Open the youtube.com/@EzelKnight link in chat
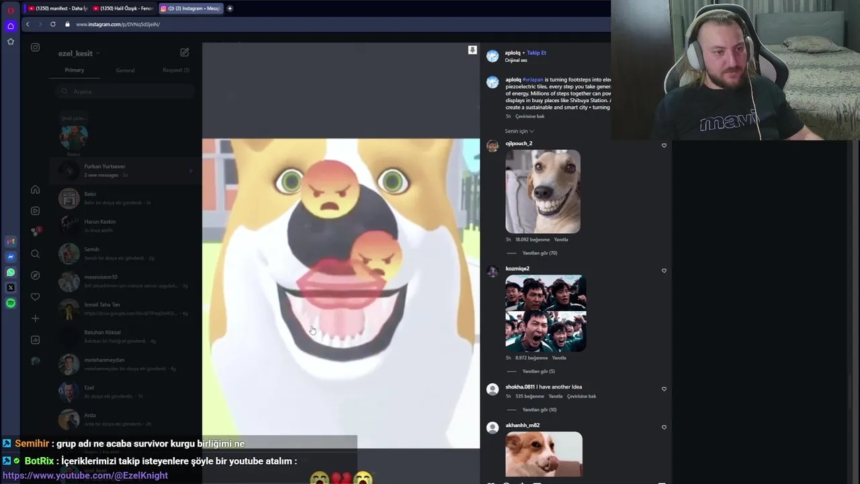Image resolution: width=860 pixels, height=484 pixels. [85, 475]
